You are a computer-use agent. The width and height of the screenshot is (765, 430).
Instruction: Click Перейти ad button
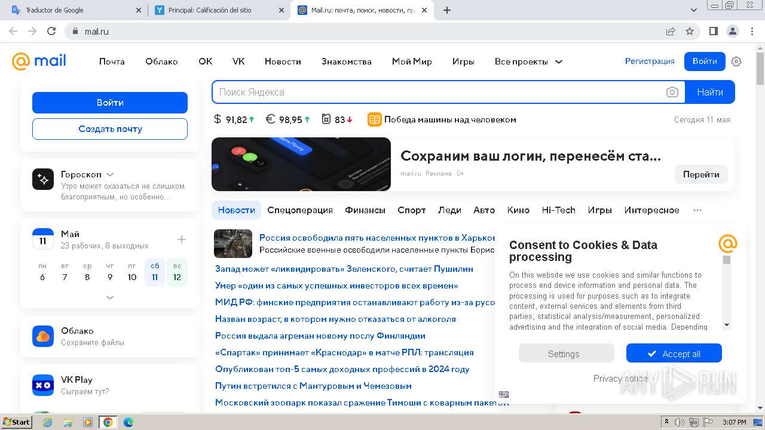pyautogui.click(x=701, y=174)
